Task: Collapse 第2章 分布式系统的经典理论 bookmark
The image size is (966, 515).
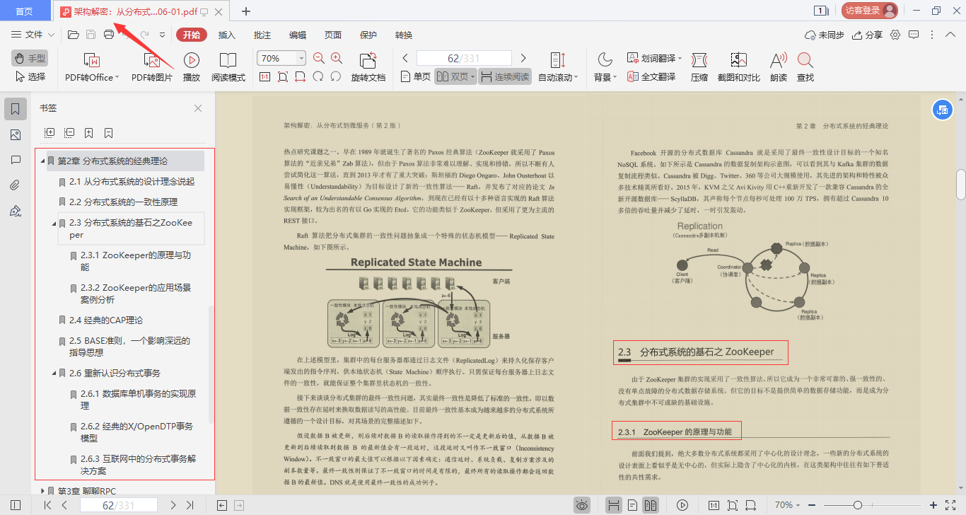Action: 42,161
